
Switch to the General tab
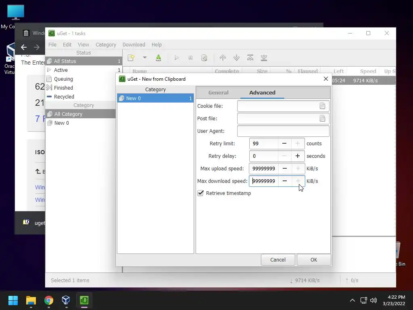click(218, 92)
